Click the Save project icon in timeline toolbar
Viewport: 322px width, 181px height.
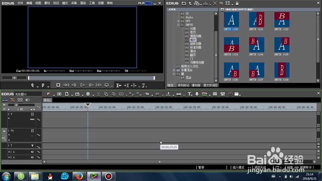[88, 94]
